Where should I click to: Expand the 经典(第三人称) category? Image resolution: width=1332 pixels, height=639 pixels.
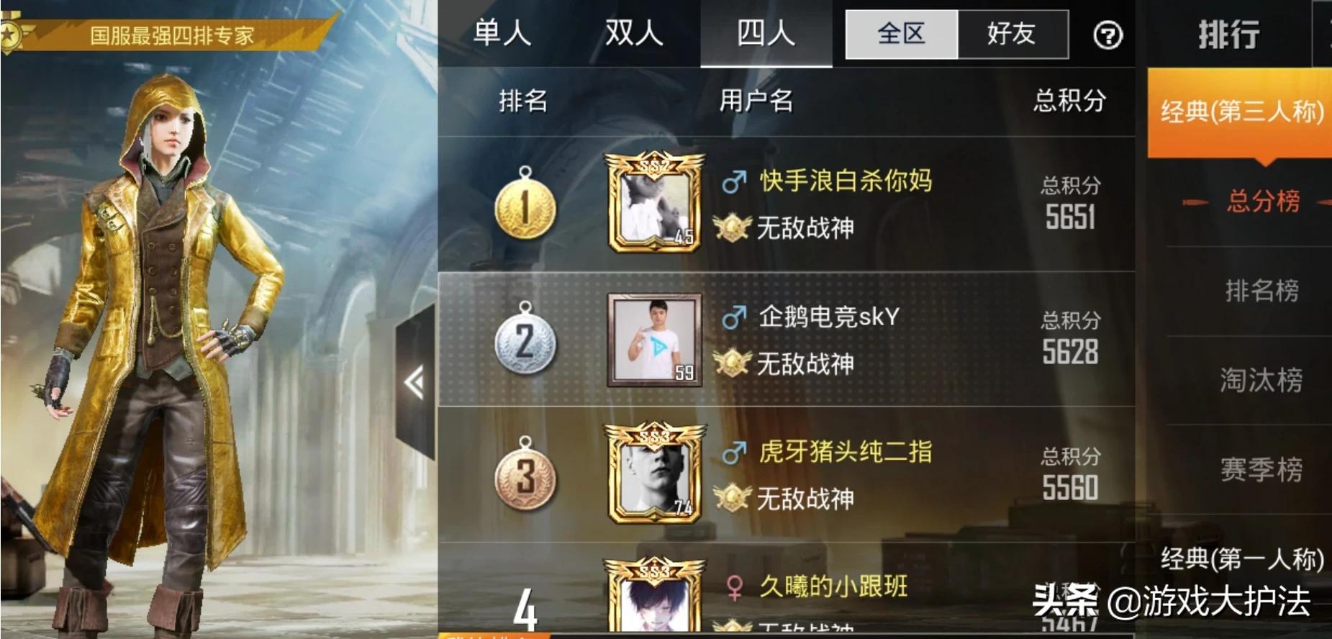coord(1241,112)
